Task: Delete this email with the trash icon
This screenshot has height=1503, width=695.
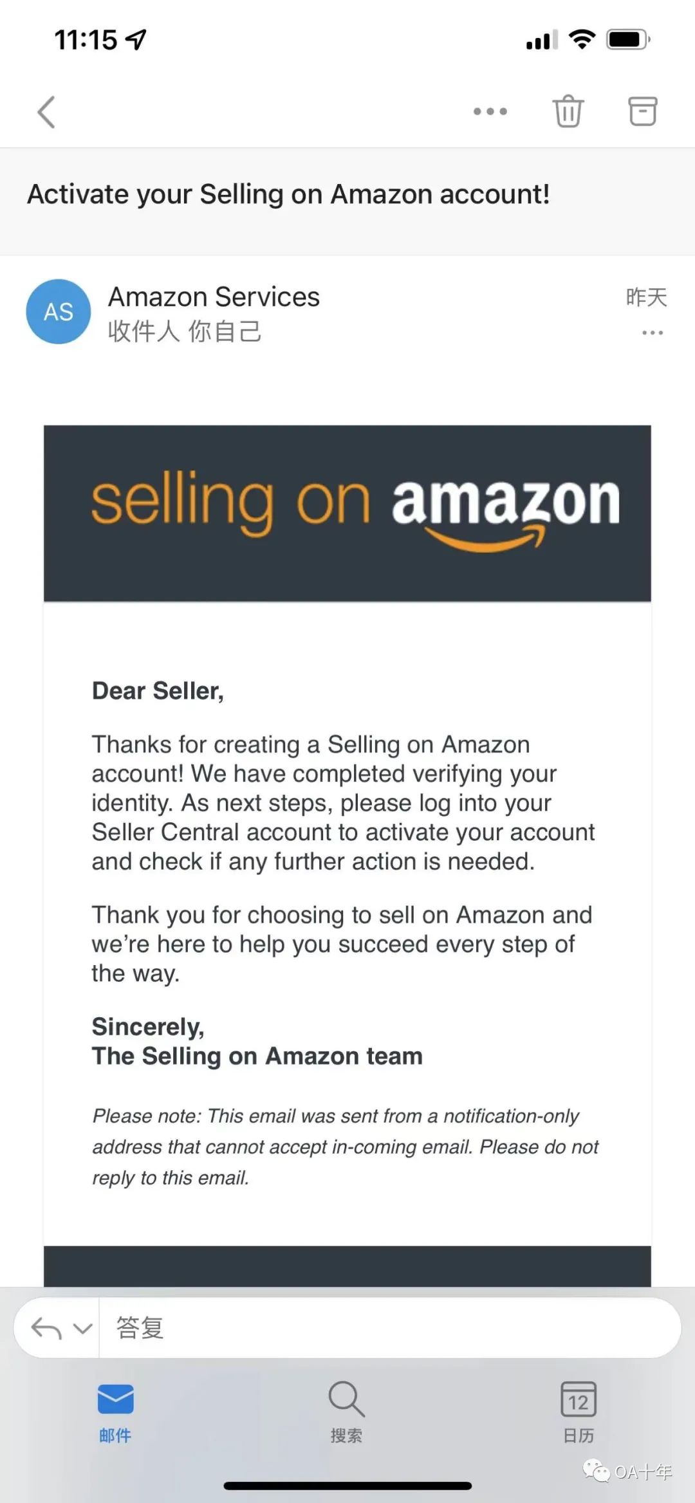Action: click(568, 111)
